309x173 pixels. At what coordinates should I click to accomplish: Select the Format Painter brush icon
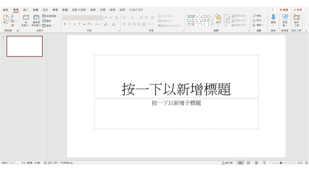(12, 26)
